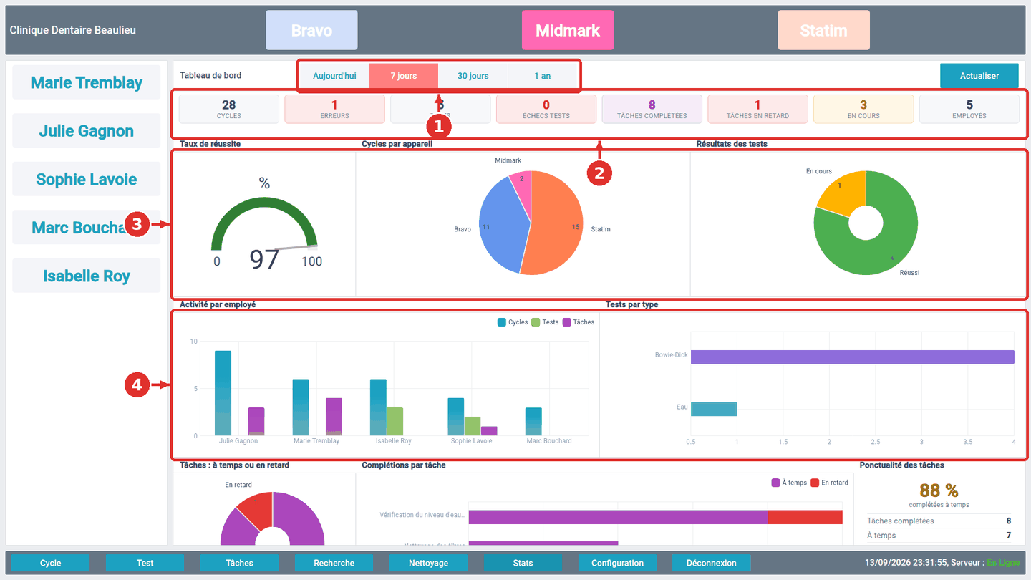Click the 1 Tâches en retard card
The image size is (1031, 580).
pos(757,109)
